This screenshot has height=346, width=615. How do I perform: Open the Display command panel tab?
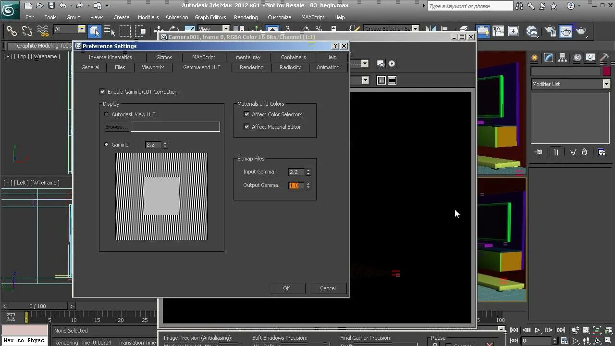pos(590,58)
